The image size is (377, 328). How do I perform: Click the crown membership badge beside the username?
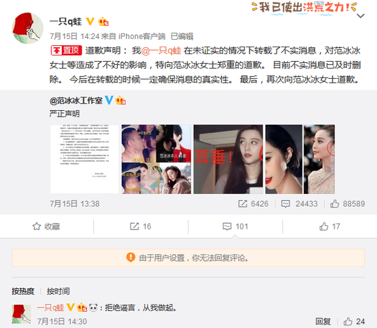[104, 22]
